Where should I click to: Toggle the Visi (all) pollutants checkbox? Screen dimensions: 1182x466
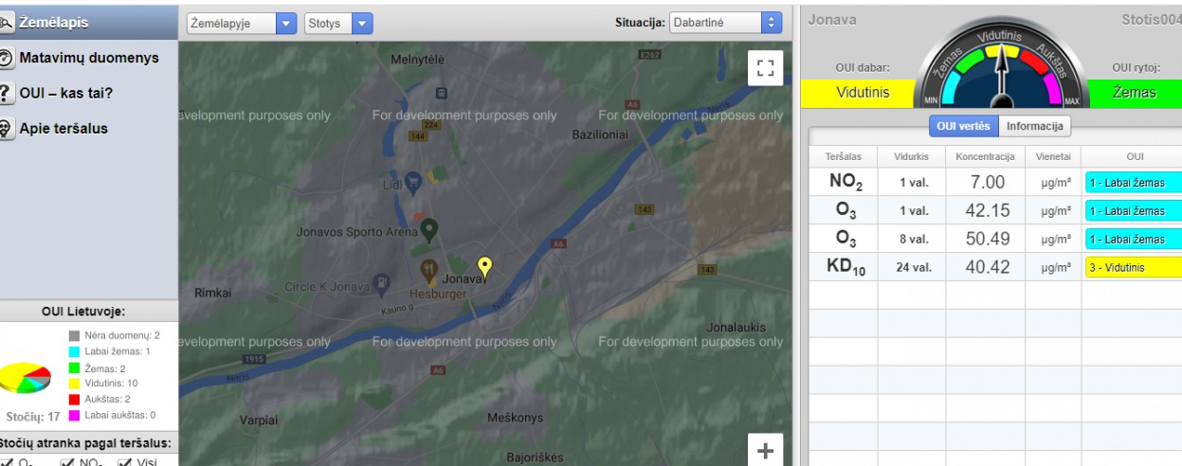[124, 462]
